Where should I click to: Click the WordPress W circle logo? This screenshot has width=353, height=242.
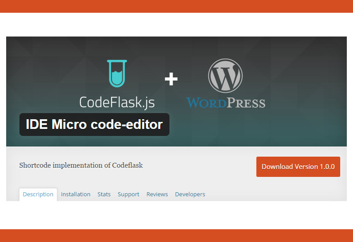225,76
